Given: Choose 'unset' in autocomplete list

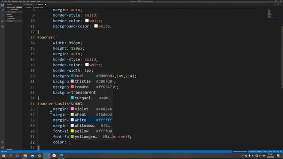Looking at the screenshot, I should [92, 103].
